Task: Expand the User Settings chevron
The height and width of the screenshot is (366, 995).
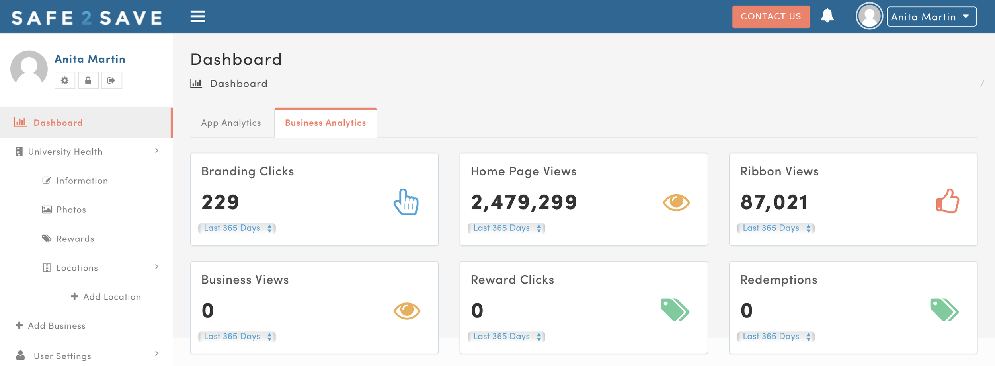Action: click(x=157, y=353)
